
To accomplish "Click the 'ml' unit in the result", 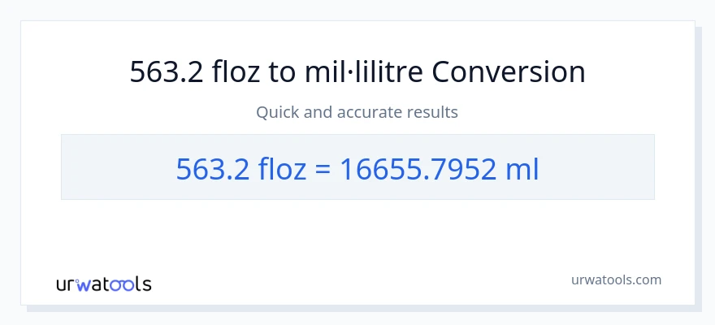I will (521, 168).
